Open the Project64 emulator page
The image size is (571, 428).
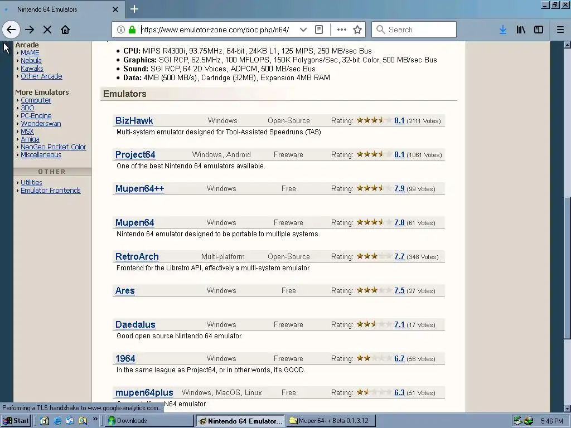click(135, 154)
